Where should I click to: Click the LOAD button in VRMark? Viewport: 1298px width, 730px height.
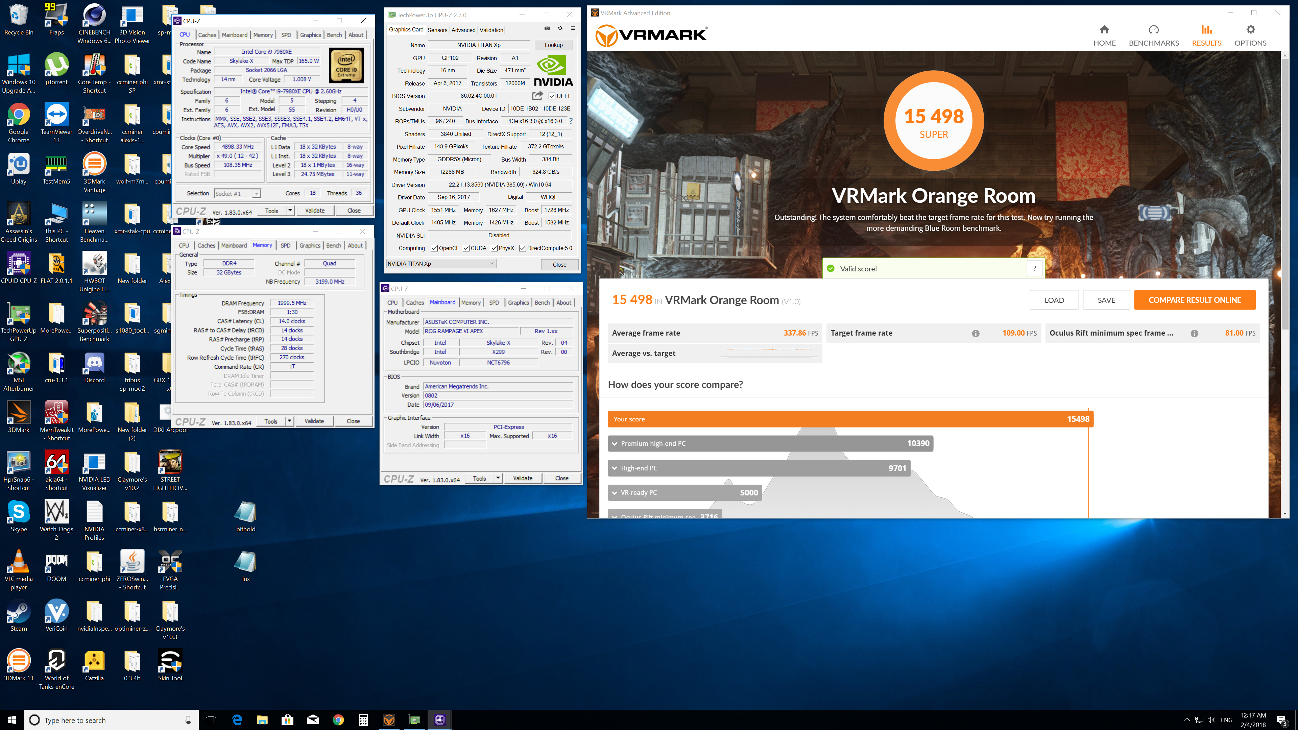click(1054, 300)
